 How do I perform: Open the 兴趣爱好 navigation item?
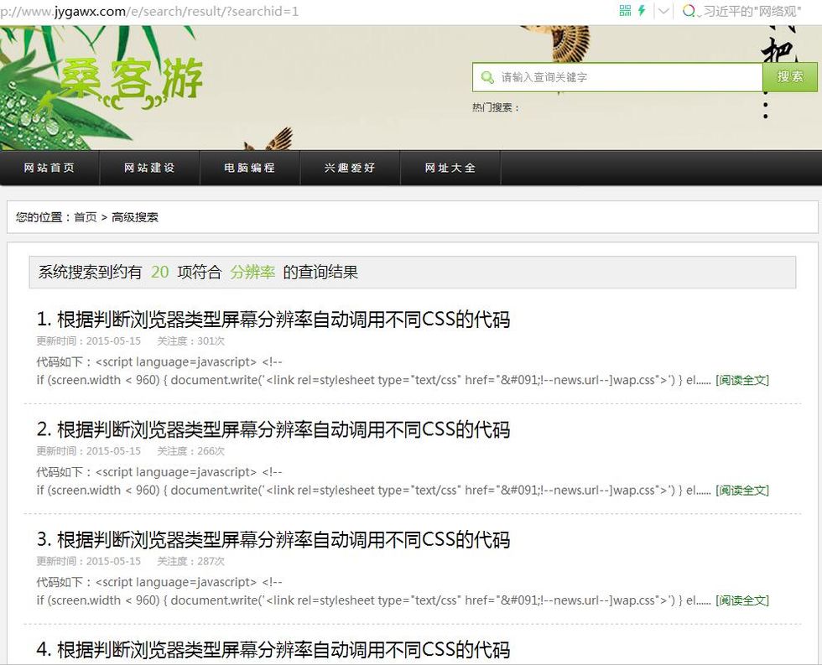click(x=350, y=168)
